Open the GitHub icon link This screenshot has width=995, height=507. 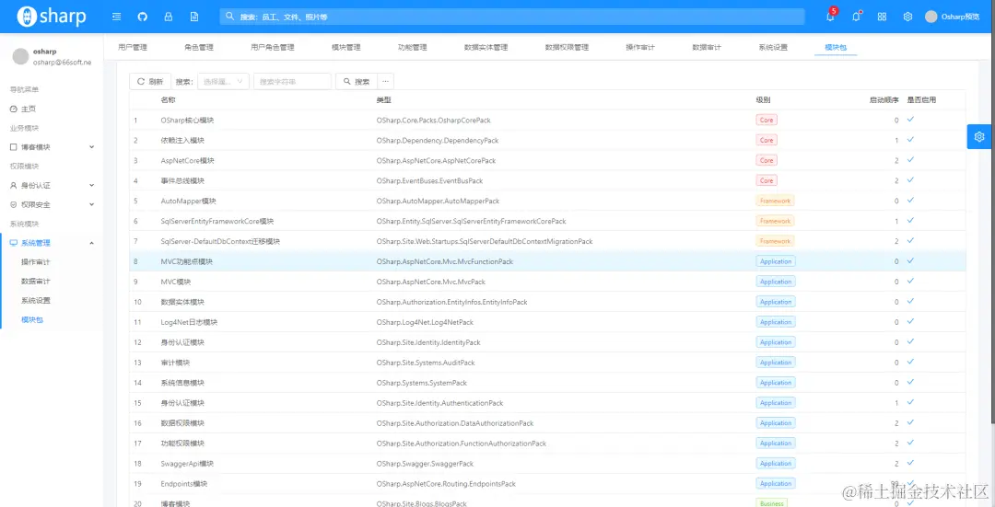tap(142, 17)
